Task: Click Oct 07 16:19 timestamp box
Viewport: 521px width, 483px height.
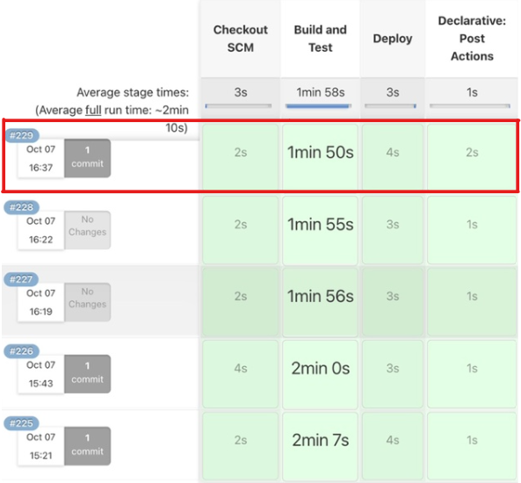Action: pyautogui.click(x=41, y=302)
